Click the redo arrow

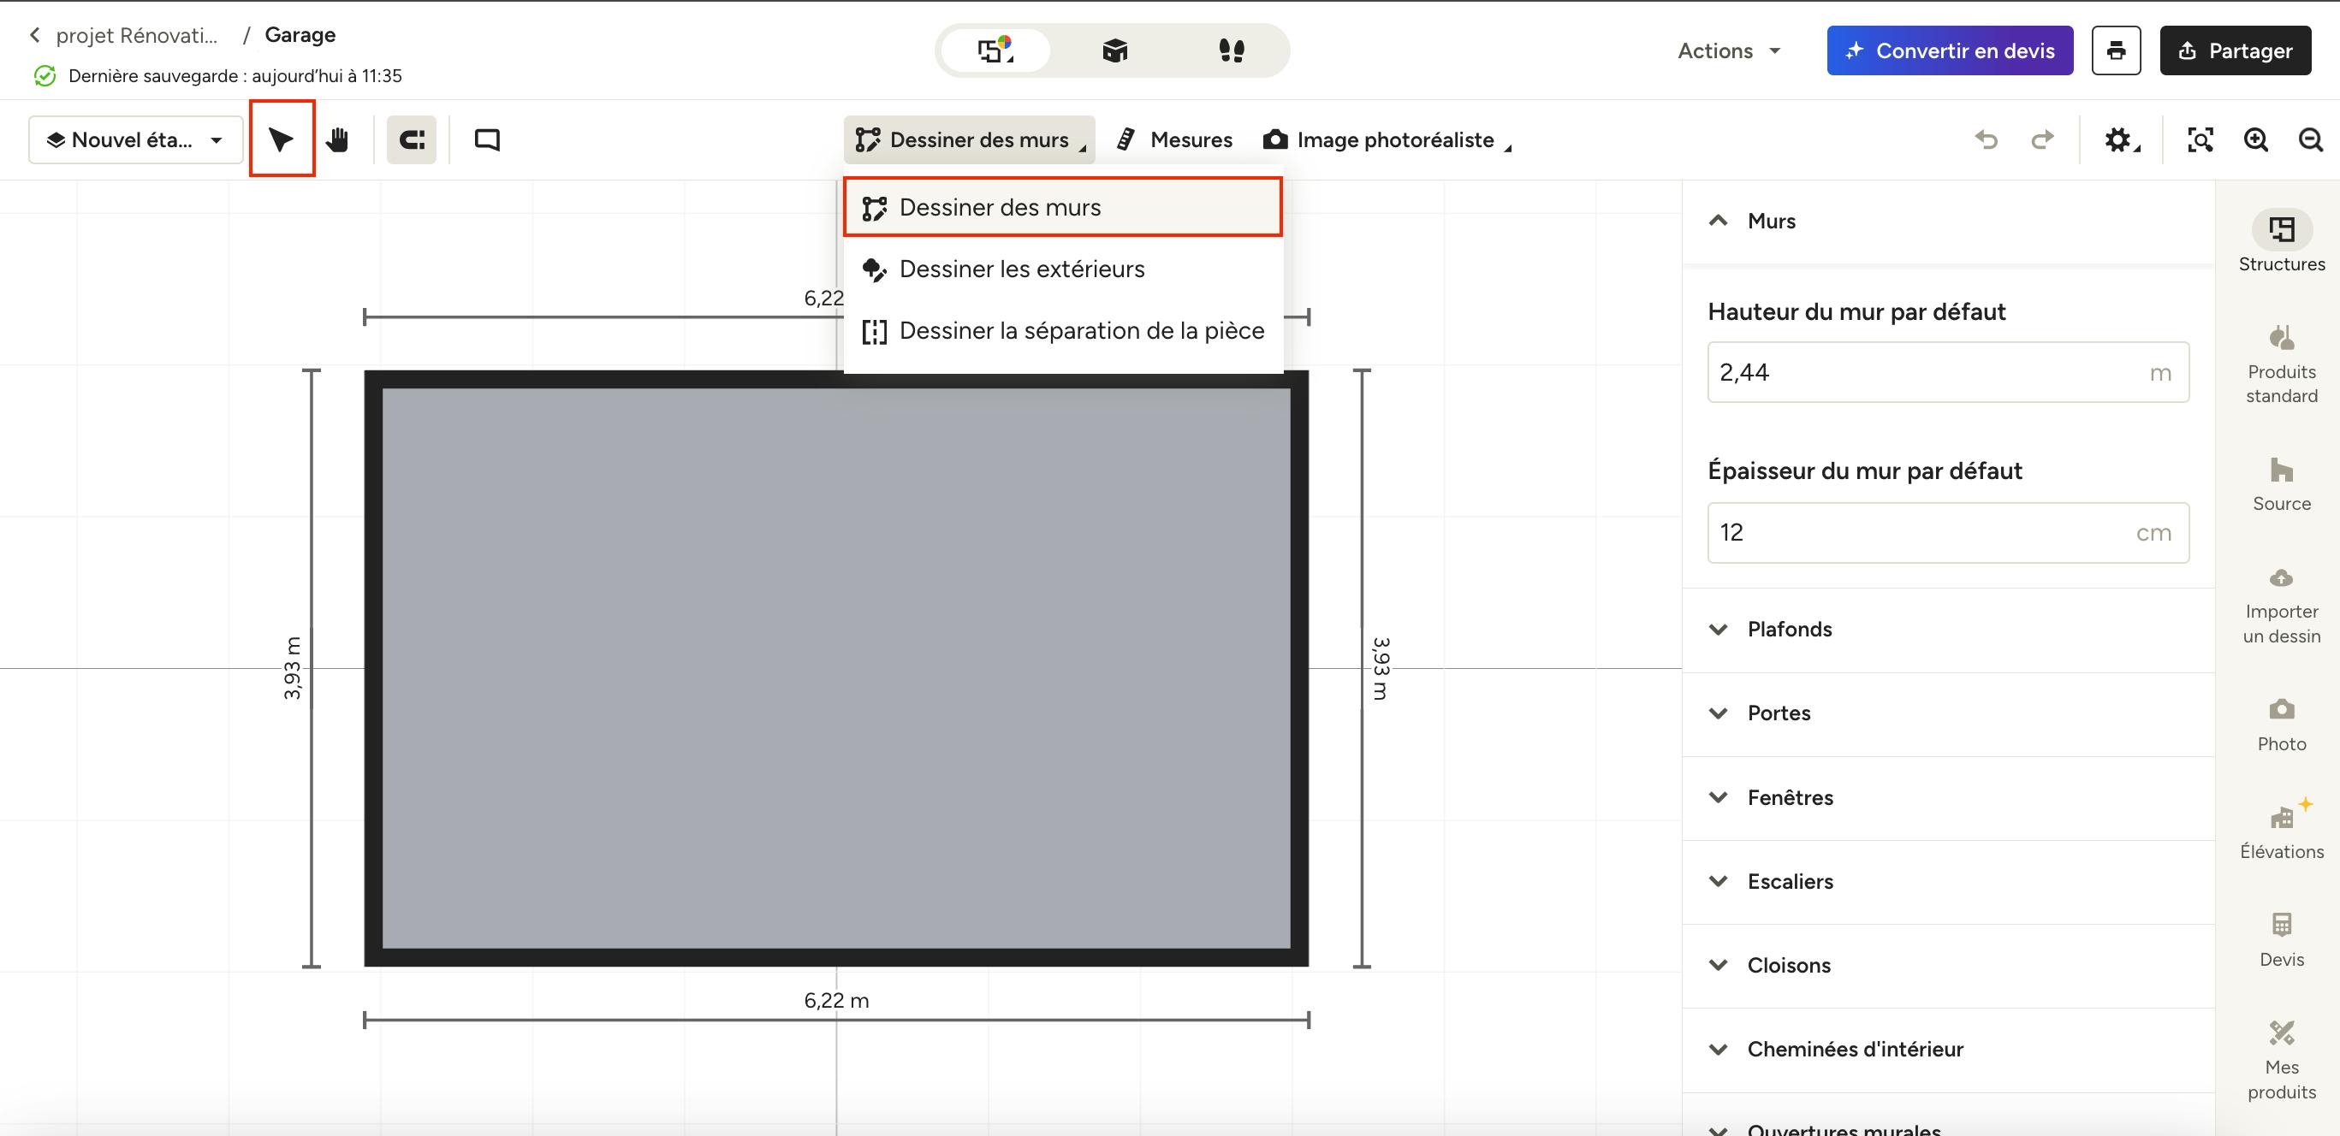2042,139
